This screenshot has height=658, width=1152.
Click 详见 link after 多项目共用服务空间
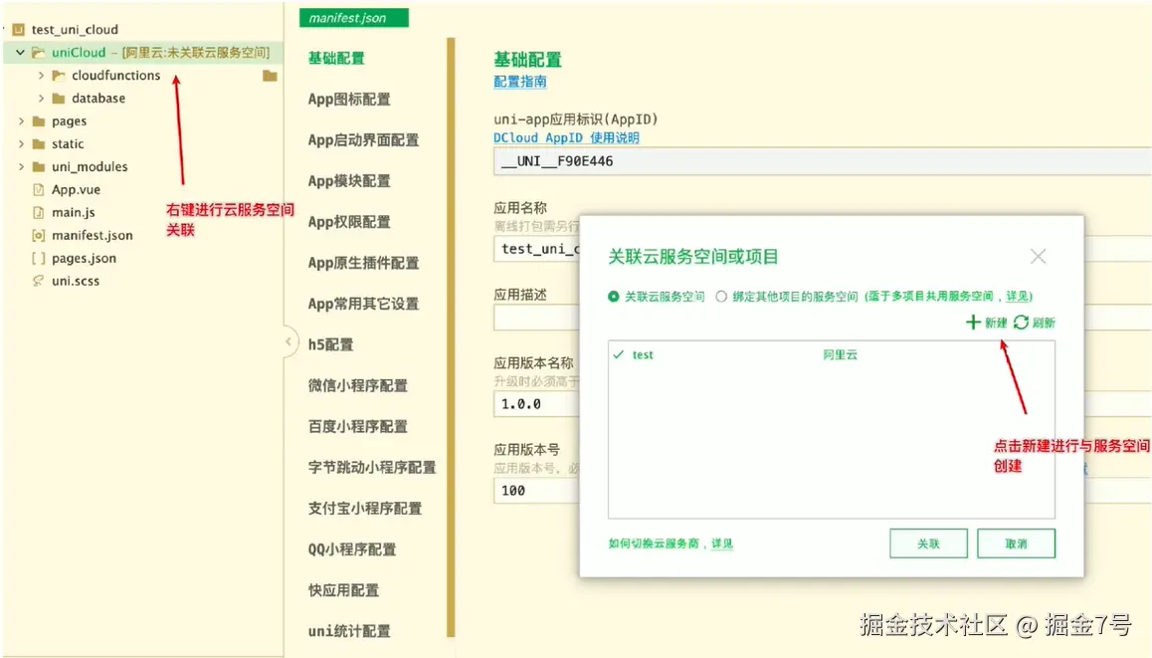[x=1017, y=297]
